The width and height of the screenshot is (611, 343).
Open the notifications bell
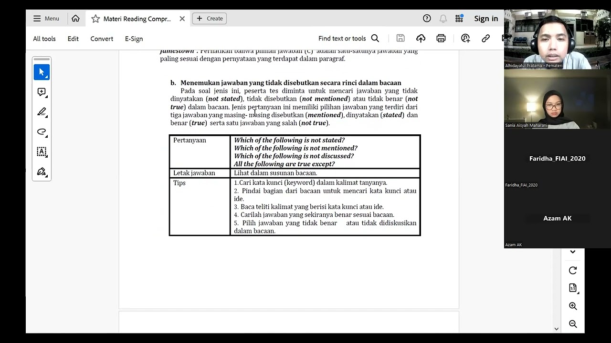443,19
